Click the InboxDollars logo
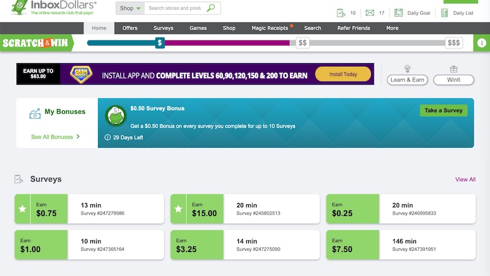 (53, 7)
